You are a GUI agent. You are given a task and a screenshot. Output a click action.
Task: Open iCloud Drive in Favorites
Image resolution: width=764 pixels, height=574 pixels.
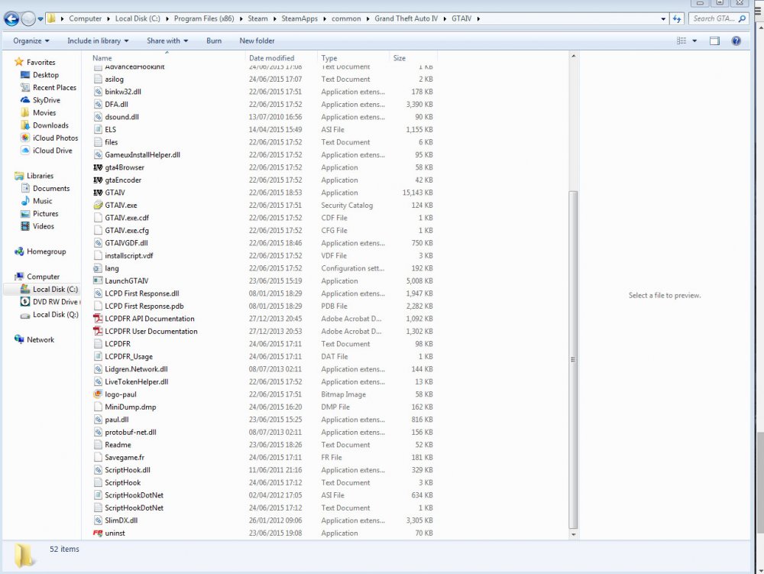52,151
